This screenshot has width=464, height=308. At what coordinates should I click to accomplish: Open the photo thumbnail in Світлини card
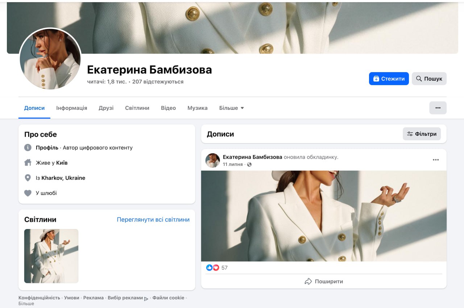coord(51,256)
